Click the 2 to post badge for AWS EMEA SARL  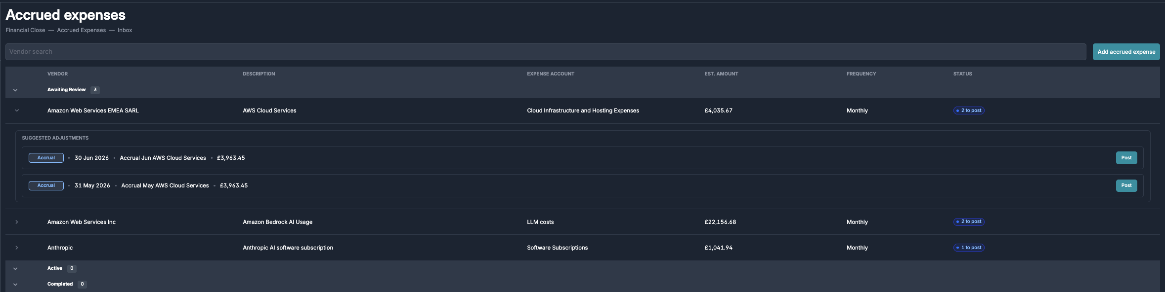tap(969, 110)
